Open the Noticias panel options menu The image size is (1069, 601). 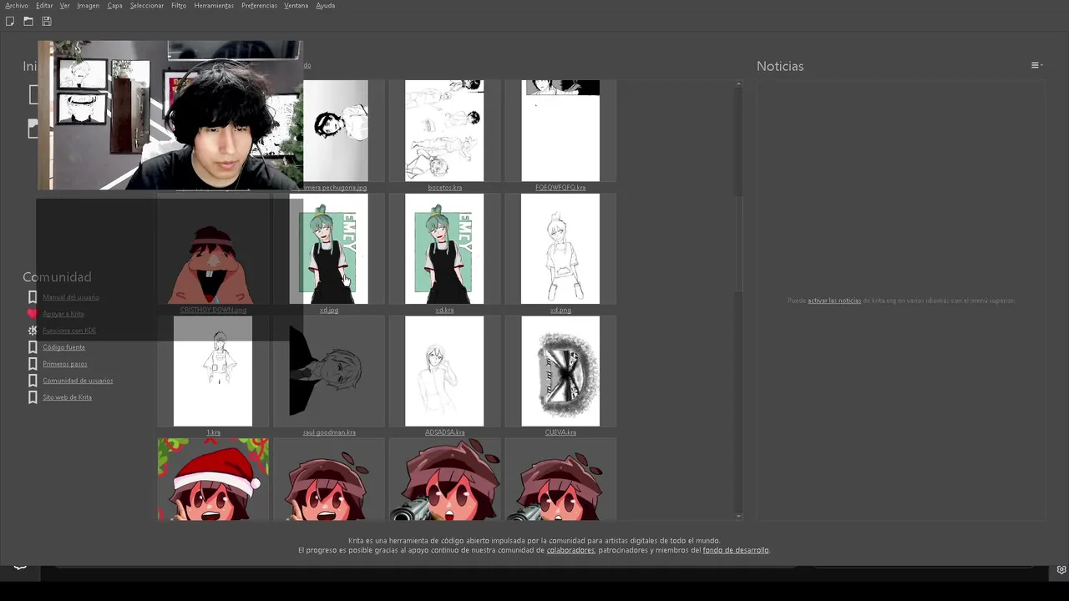(x=1036, y=65)
